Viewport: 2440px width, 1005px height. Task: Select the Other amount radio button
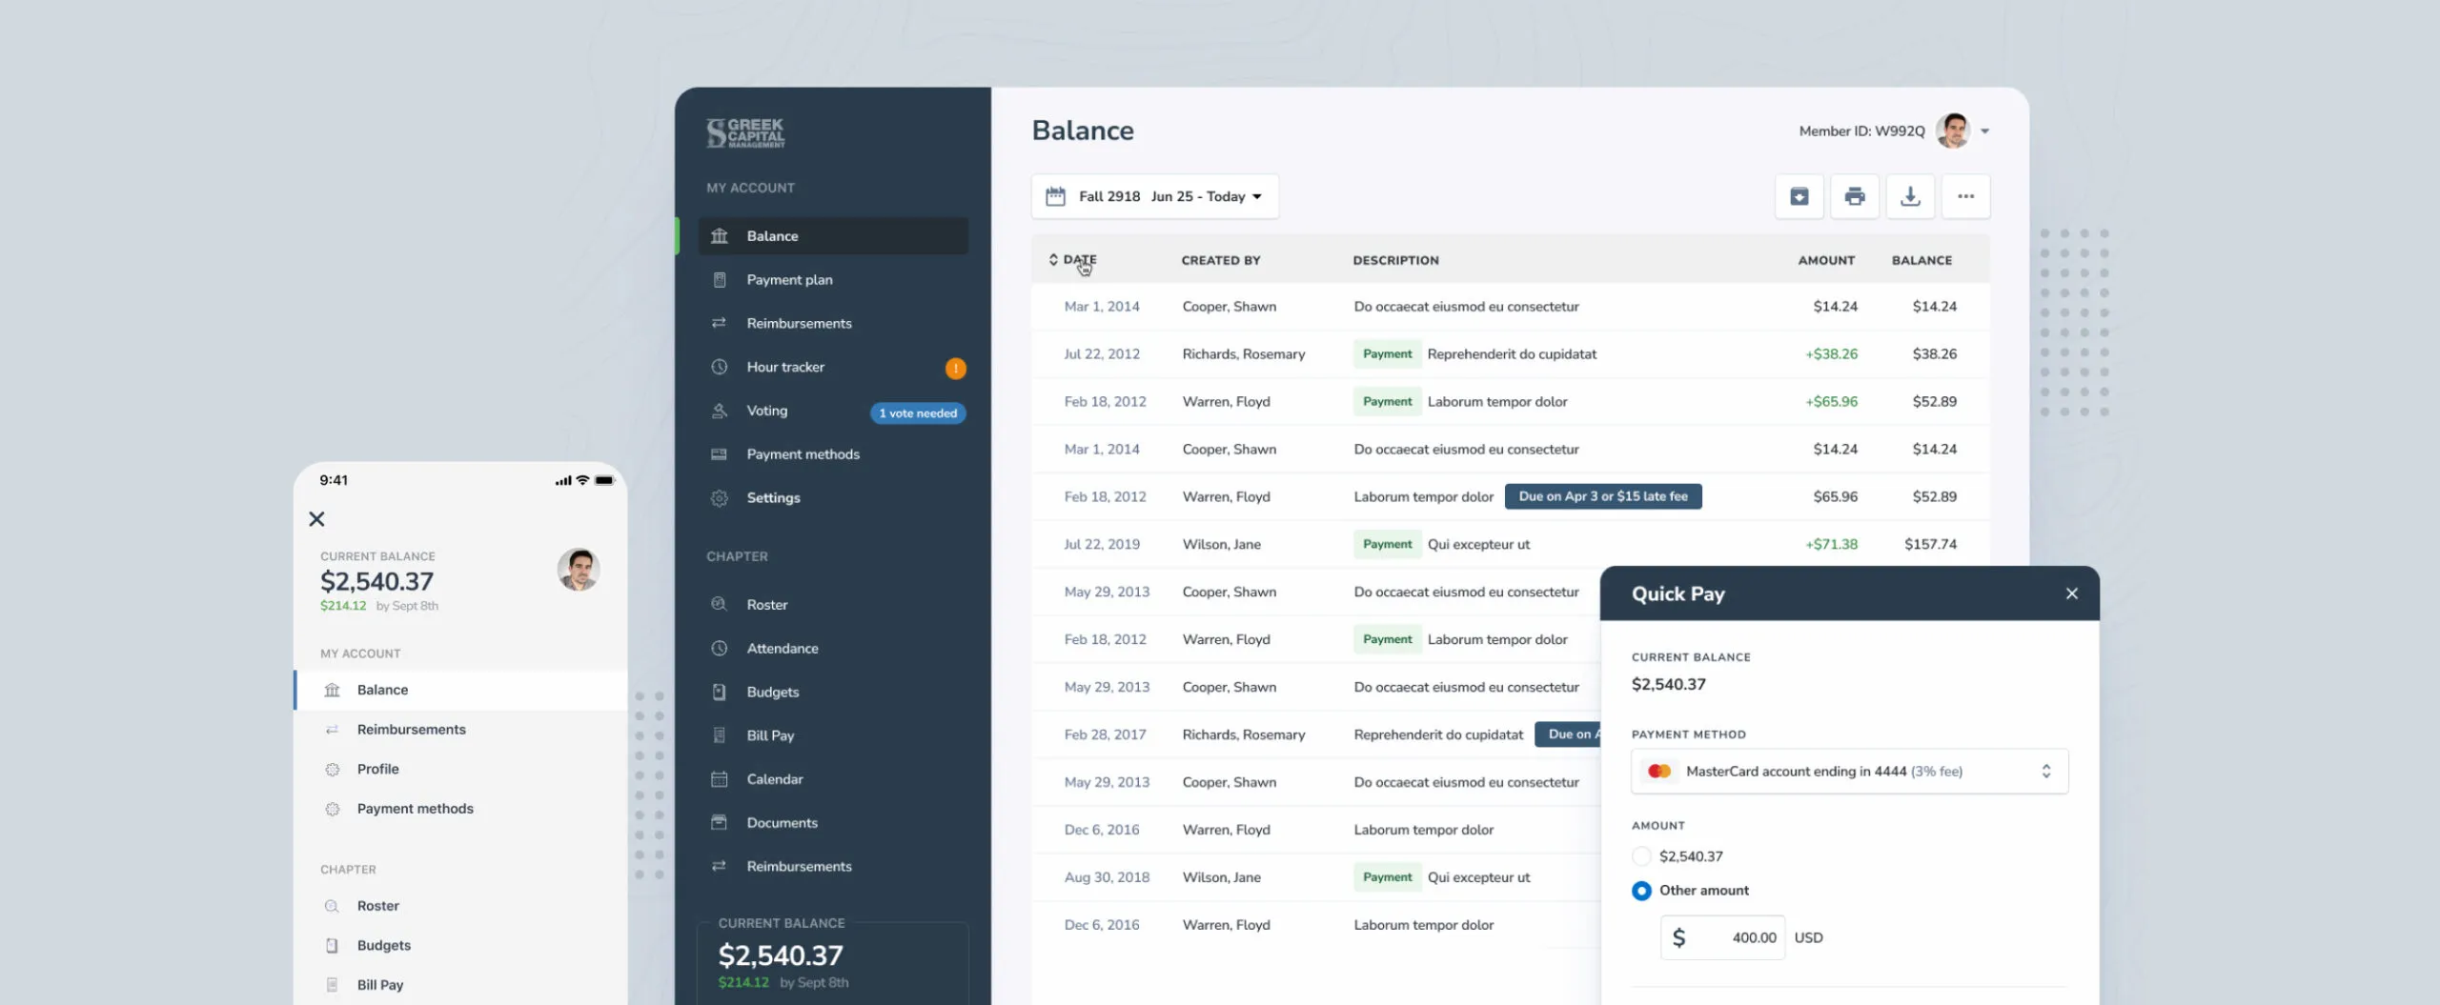[1641, 891]
